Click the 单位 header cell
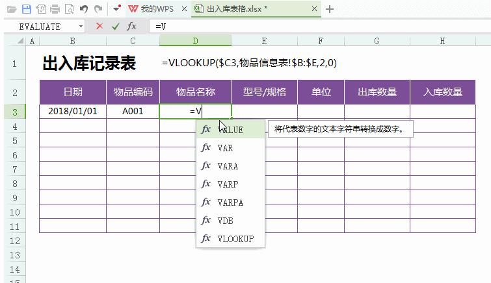491x283 pixels. coord(321,92)
